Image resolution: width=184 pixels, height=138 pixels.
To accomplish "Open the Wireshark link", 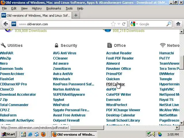I will tap(62, 79).
